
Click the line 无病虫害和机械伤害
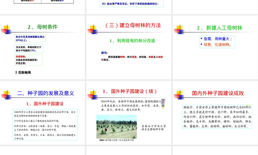[27, 60]
